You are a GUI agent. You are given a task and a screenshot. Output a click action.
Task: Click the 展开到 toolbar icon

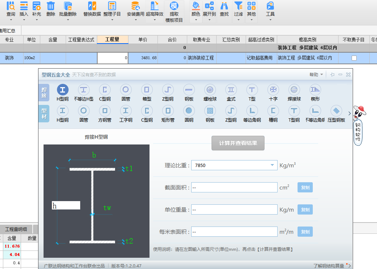click(x=209, y=6)
